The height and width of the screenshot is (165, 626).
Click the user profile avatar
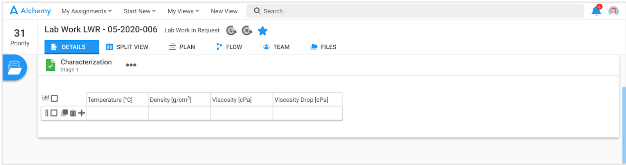[x=613, y=11]
